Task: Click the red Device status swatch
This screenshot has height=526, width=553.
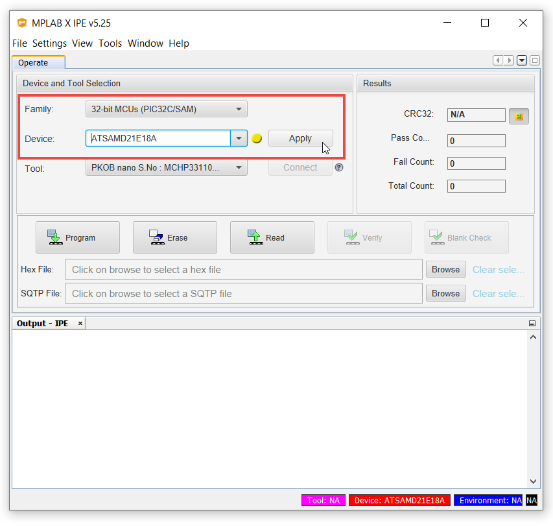Action: pos(399,501)
